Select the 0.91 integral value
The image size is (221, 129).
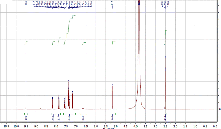[x=53, y=118]
